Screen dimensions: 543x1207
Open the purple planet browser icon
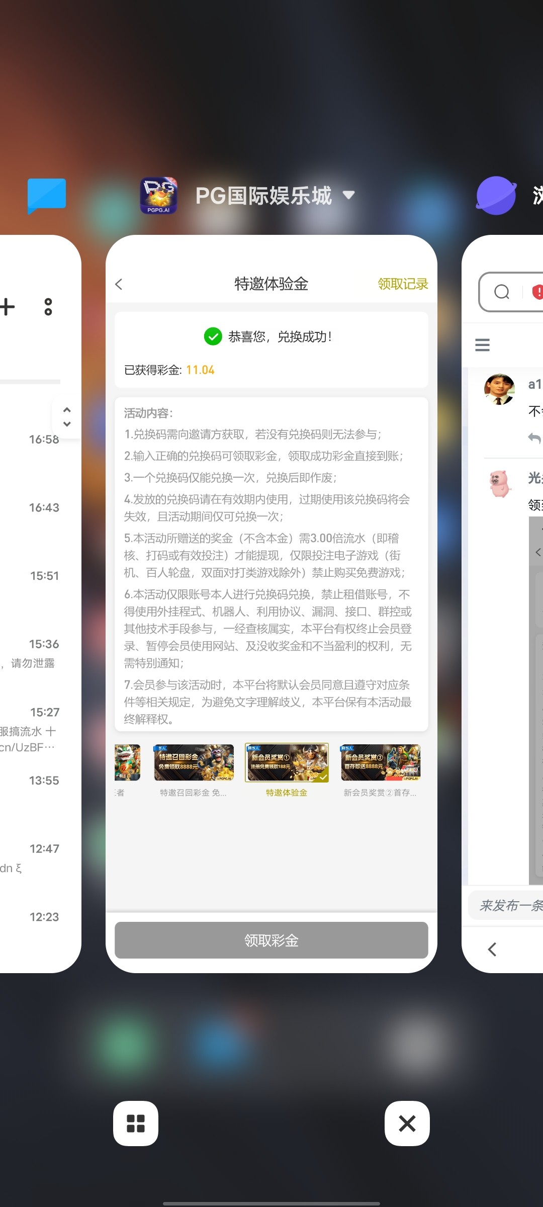click(496, 196)
